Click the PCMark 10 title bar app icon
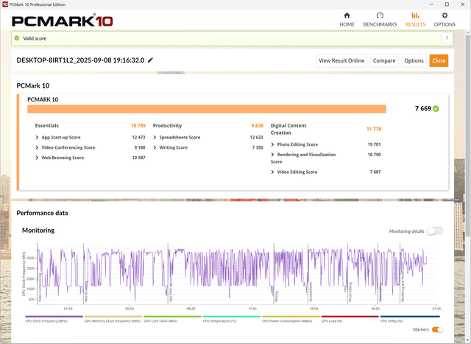The width and height of the screenshot is (471, 344). [x=5, y=4]
